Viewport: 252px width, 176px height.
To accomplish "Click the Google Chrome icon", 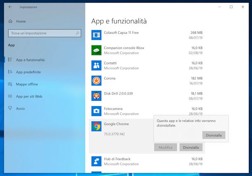I will [96, 126].
